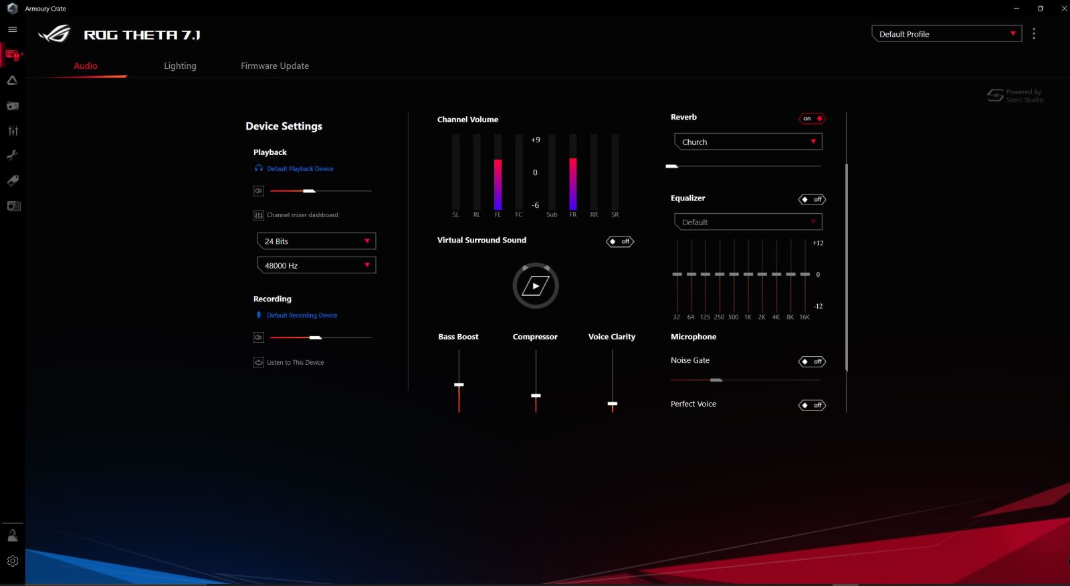The height and width of the screenshot is (586, 1070).
Task: Click the Reverb level slider handle
Action: click(x=672, y=166)
